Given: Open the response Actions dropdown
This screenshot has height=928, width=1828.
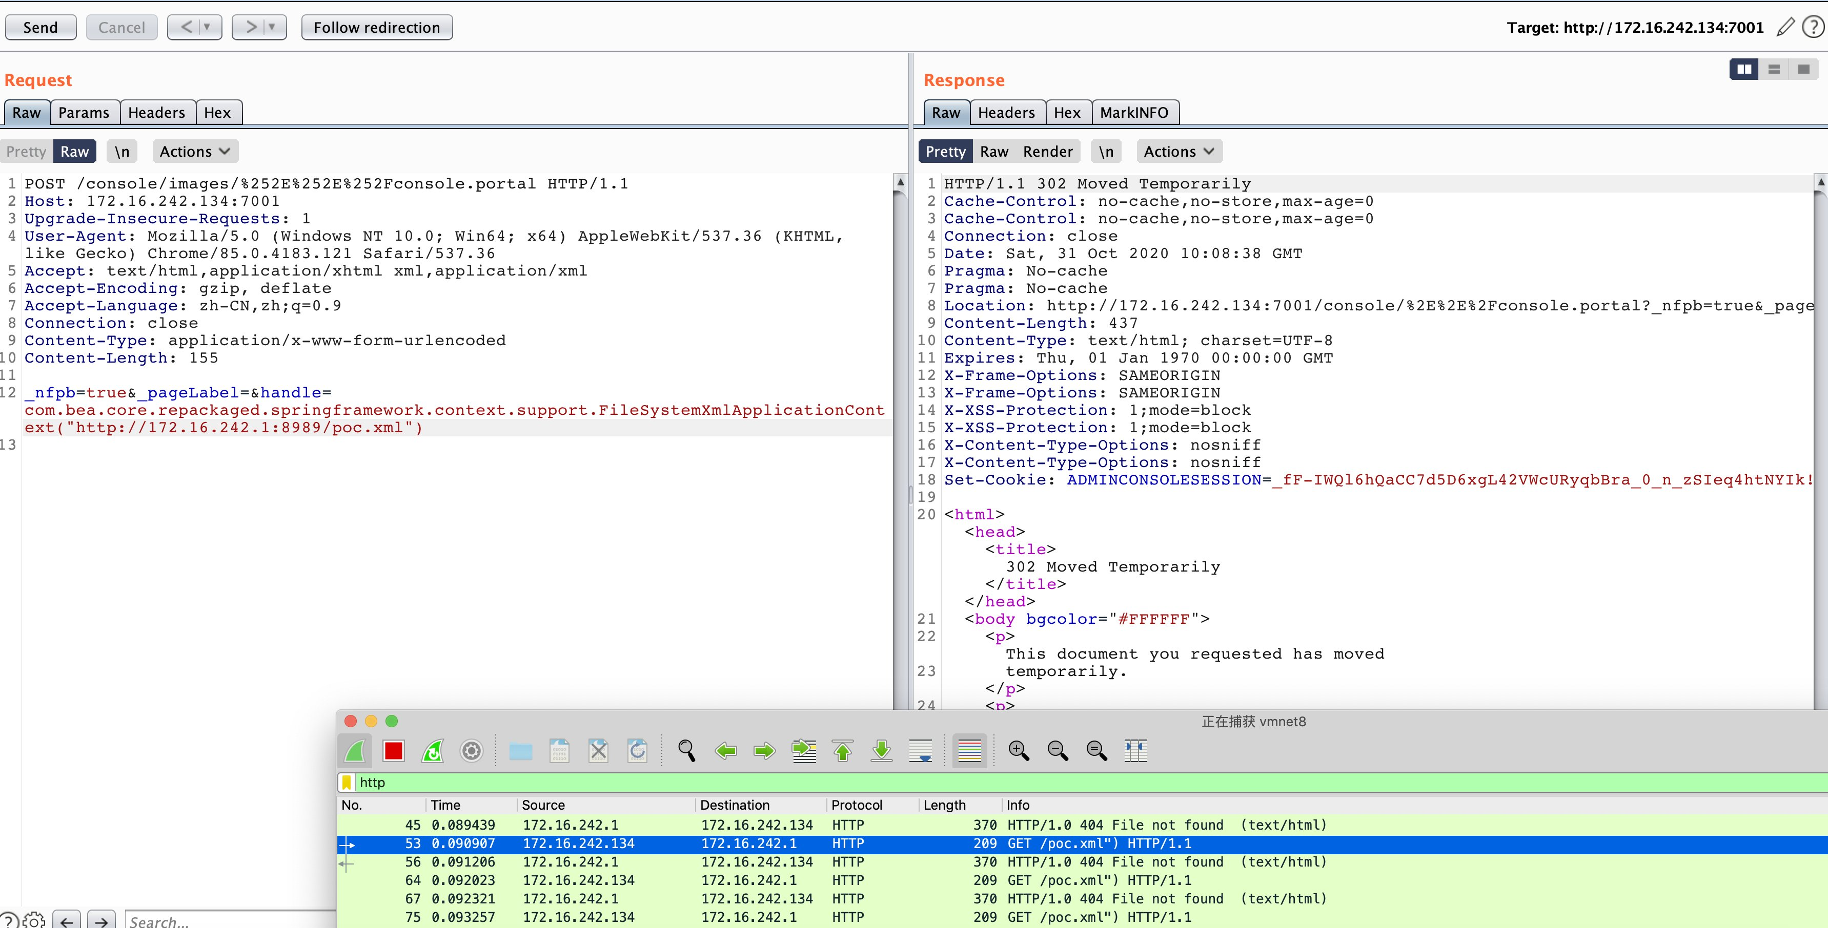Looking at the screenshot, I should pos(1178,152).
